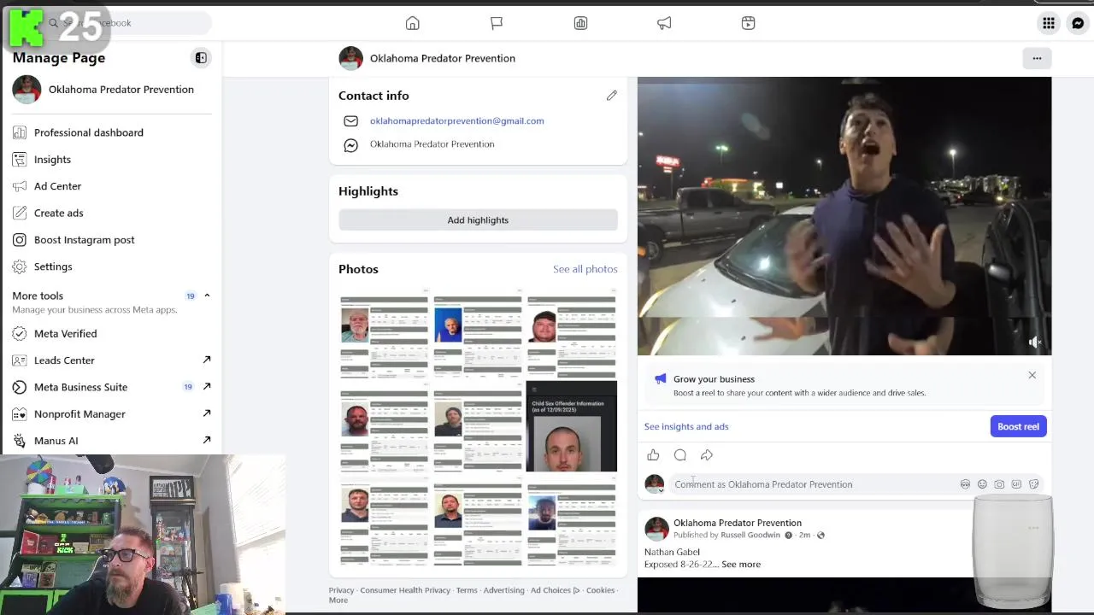The height and width of the screenshot is (615, 1094).
Task: Unmute the reel video speaker icon
Action: 1034,343
